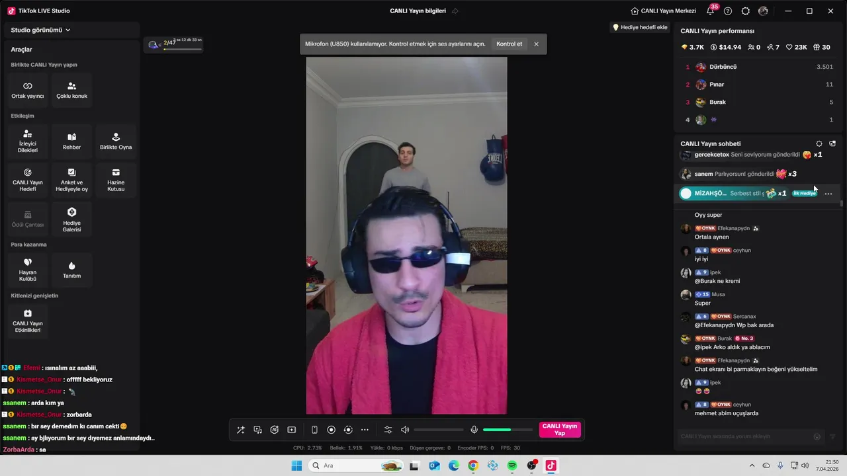This screenshot has height=476, width=847.
Task: Click the 30 gifts stat
Action: pyautogui.click(x=821, y=48)
